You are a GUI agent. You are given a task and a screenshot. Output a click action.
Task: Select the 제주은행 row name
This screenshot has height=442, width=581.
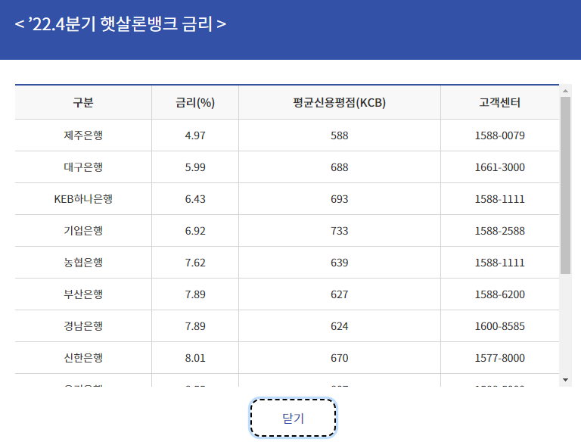pos(83,135)
